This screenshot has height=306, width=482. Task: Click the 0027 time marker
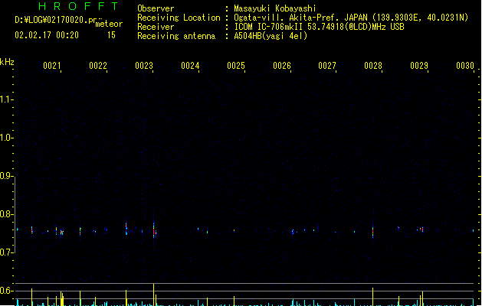(327, 66)
